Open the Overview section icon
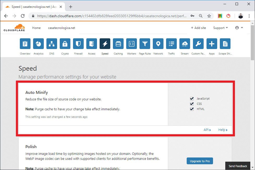Viewport: 255px width, 170px height. [25, 44]
